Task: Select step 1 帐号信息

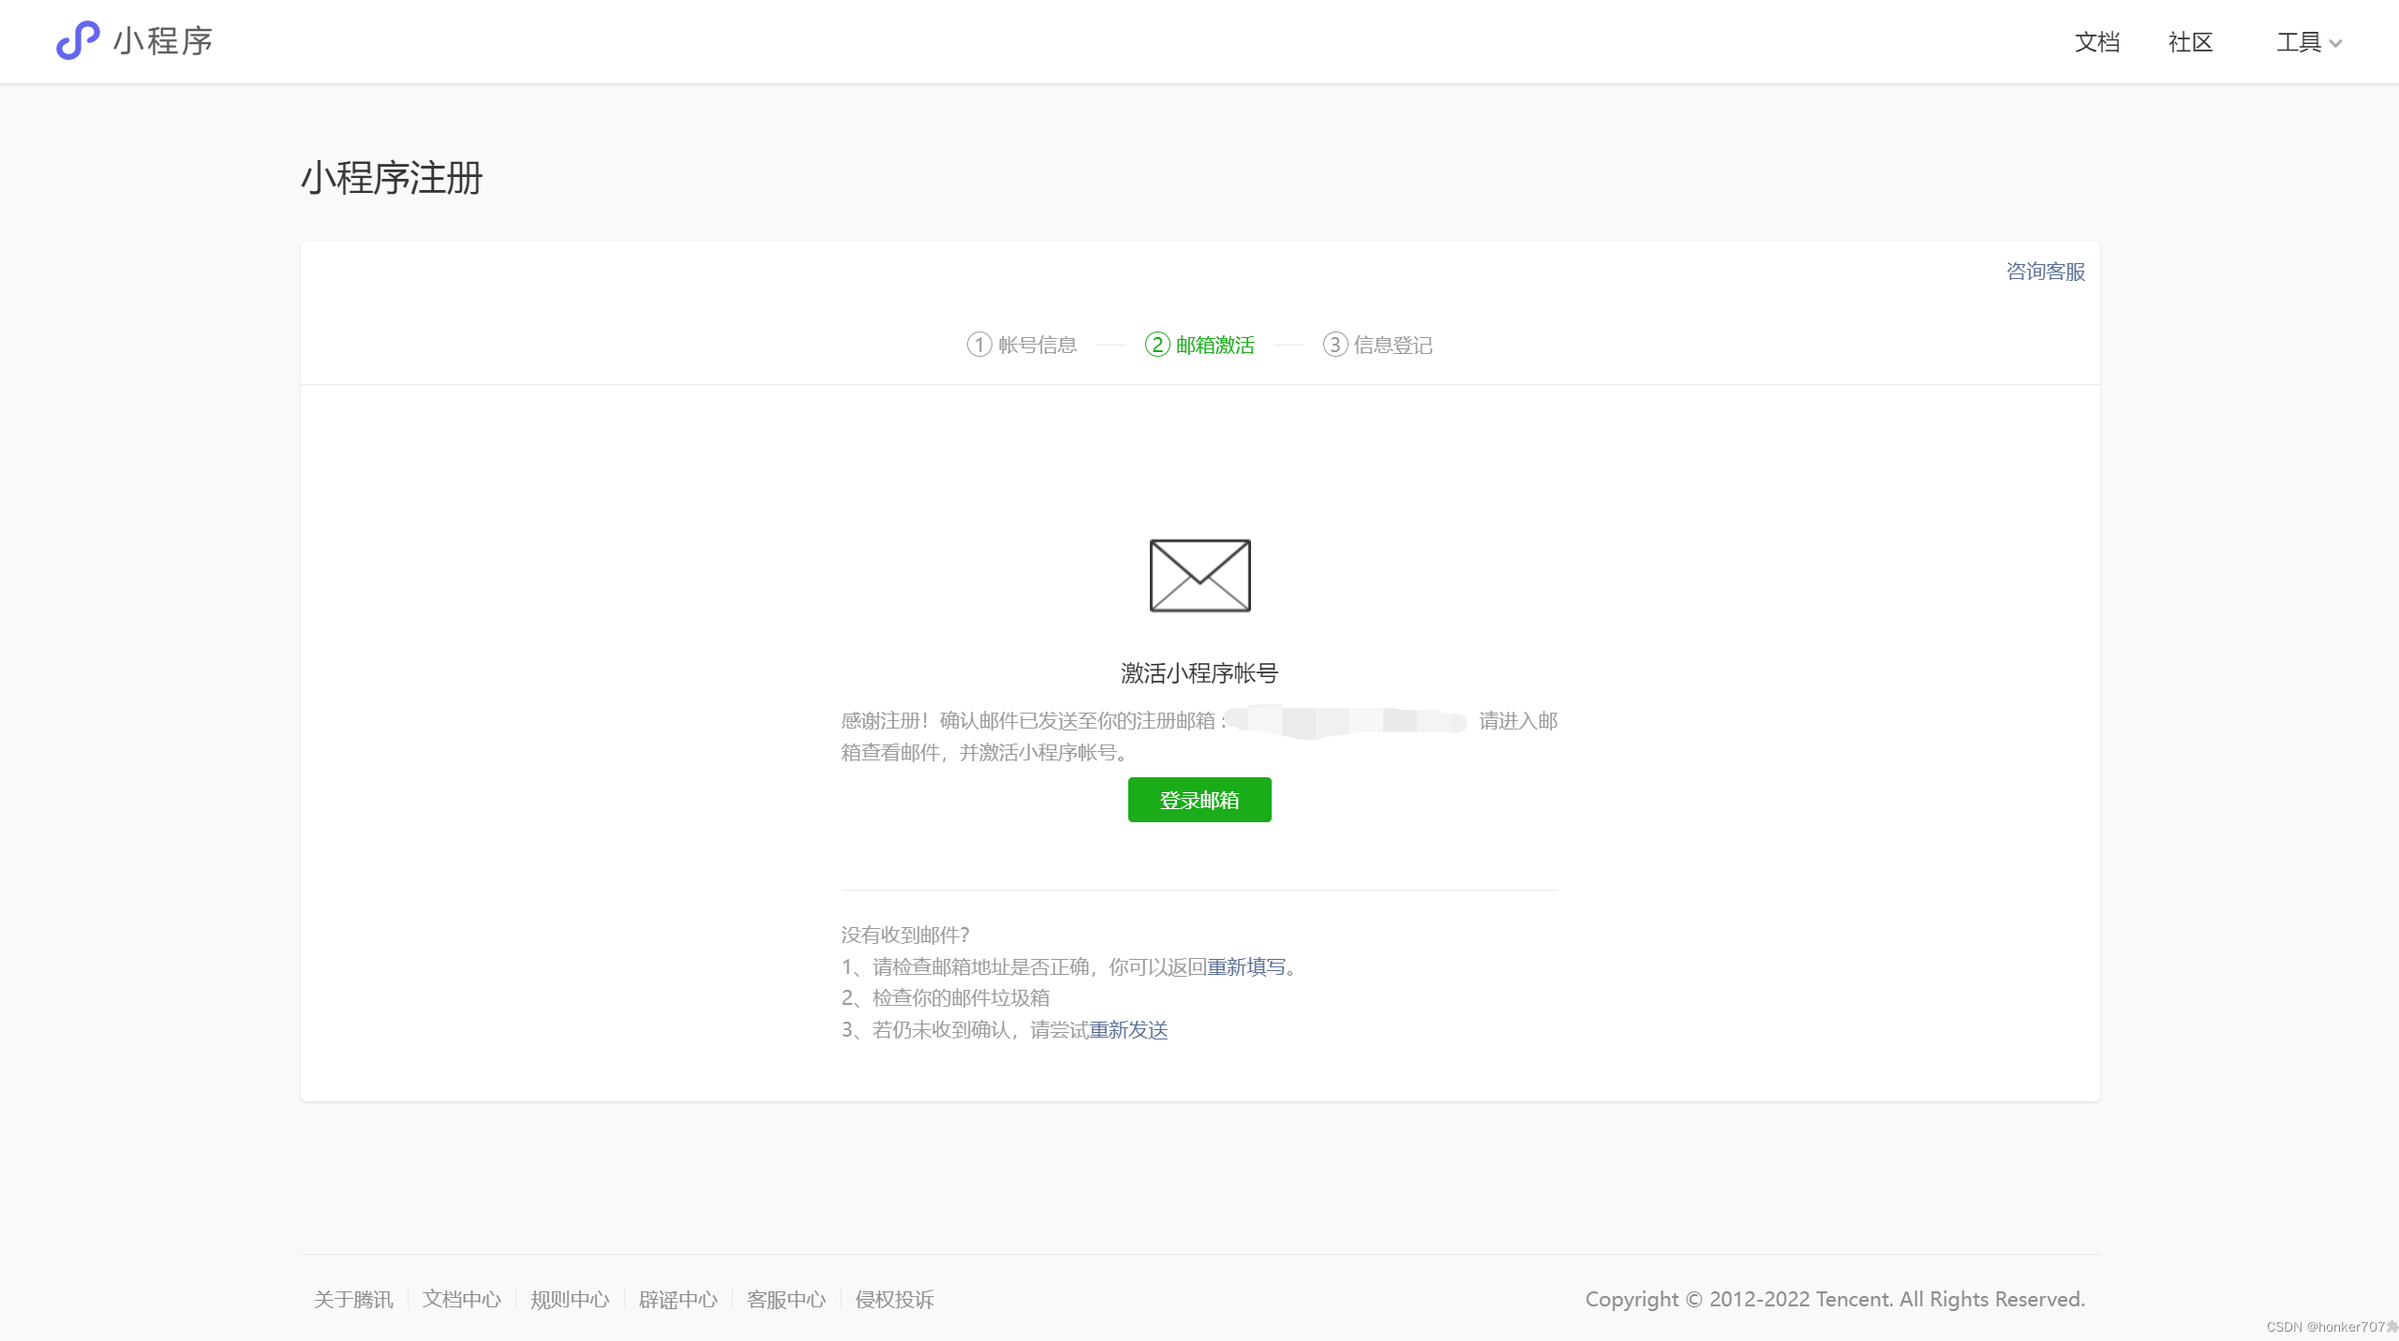Action: click(x=1021, y=345)
